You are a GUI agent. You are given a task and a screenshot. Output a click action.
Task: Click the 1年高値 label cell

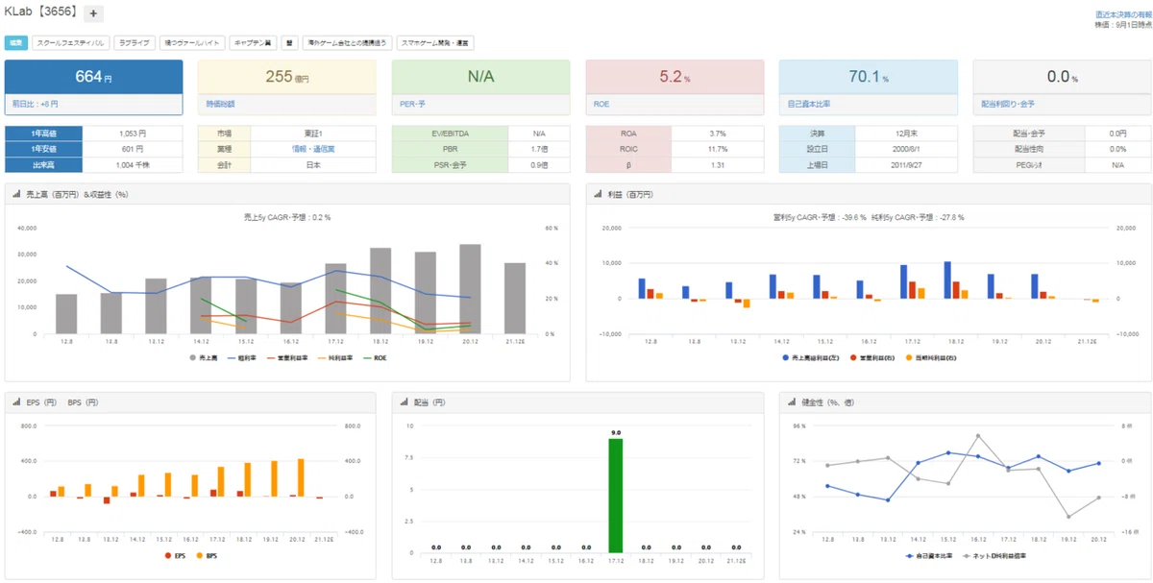(x=43, y=134)
